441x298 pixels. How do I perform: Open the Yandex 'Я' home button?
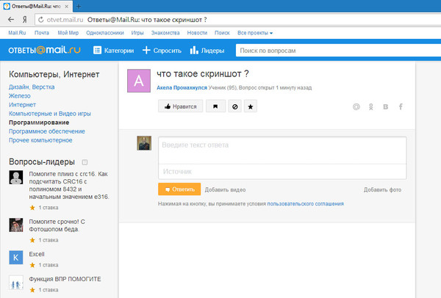coord(25,20)
